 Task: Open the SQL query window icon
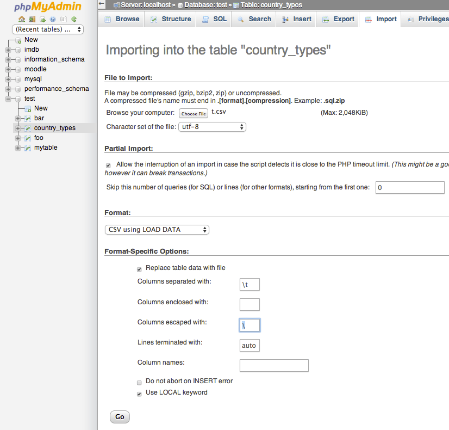tap(42, 19)
